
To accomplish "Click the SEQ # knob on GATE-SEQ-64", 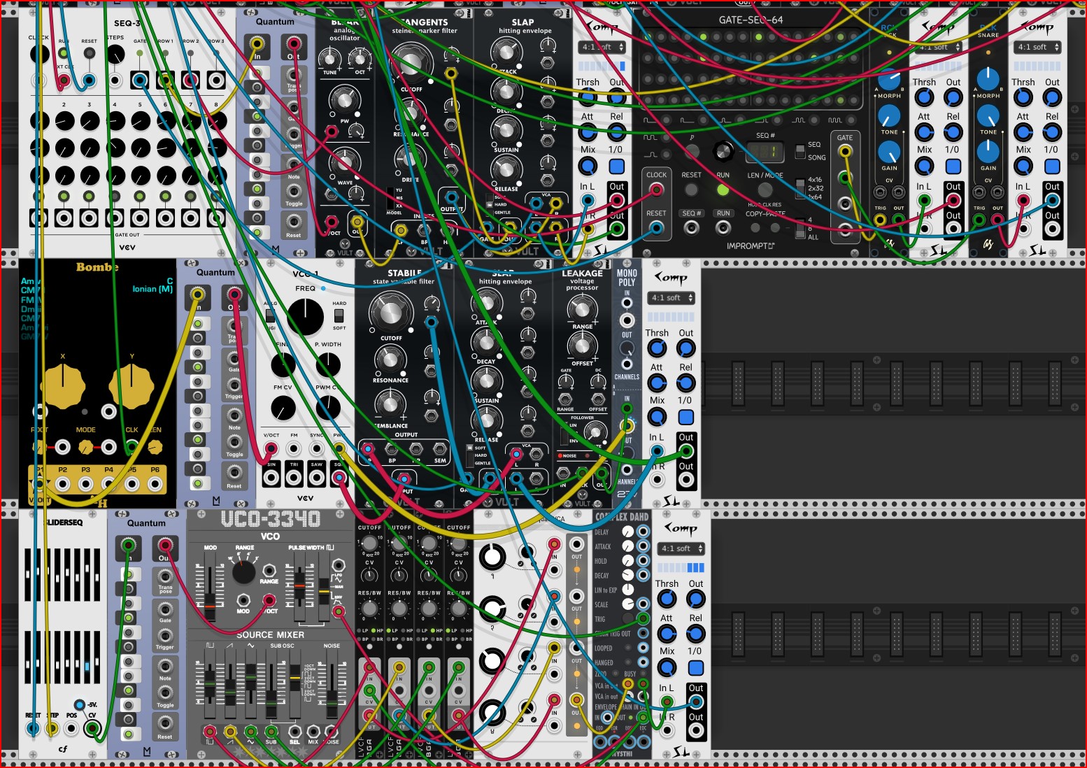I will point(723,151).
